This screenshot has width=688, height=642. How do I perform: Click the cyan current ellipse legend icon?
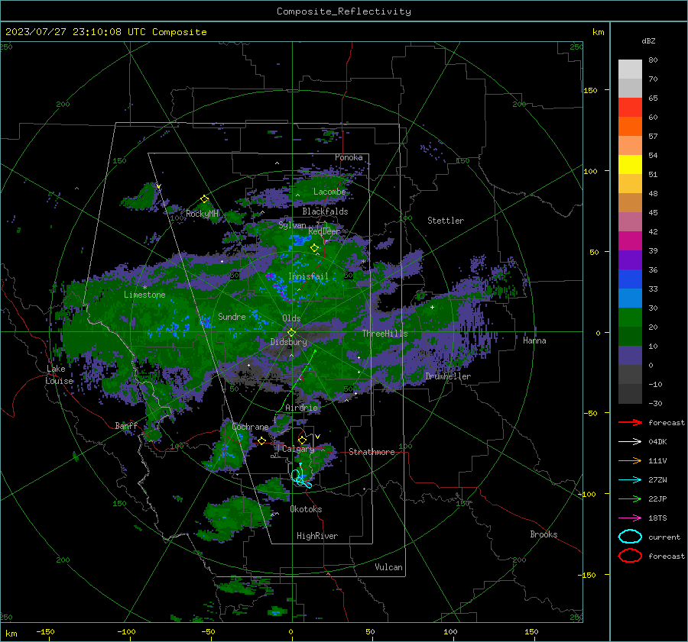[630, 537]
